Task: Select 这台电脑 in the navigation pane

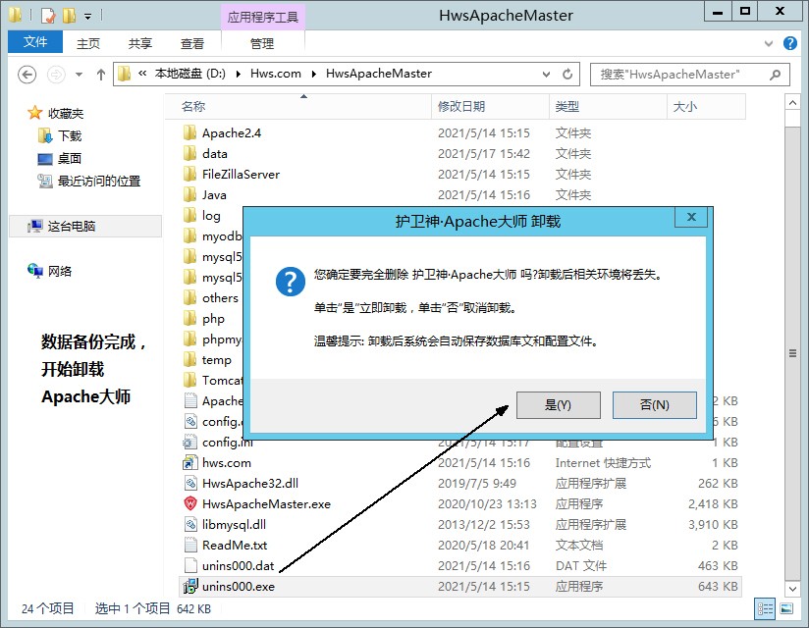Action: click(x=72, y=227)
